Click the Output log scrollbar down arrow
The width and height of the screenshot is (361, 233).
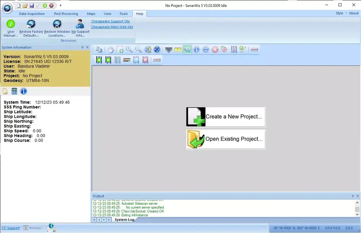(x=357, y=215)
